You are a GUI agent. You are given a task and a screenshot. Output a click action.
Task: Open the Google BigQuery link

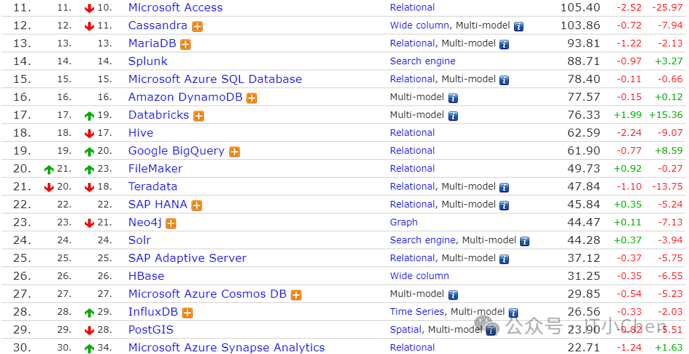(177, 151)
